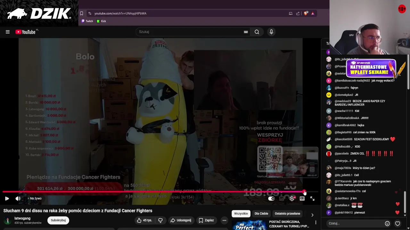Select the Wszystkie filter chip
Screen dimensions: 410x230
[x=241, y=213]
